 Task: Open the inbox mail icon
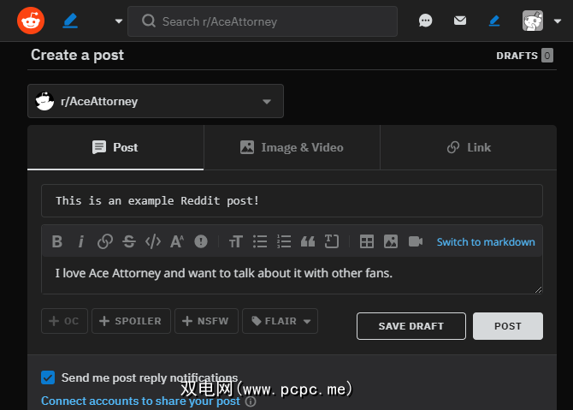pyautogui.click(x=460, y=21)
